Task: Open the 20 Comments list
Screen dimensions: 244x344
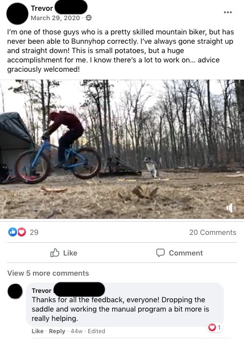Action: [213, 232]
